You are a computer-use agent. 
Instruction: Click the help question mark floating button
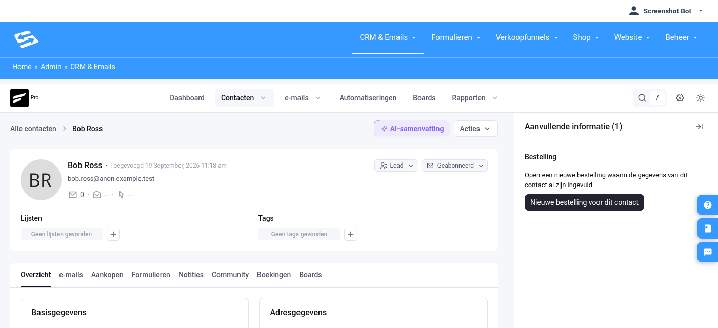[x=708, y=205]
